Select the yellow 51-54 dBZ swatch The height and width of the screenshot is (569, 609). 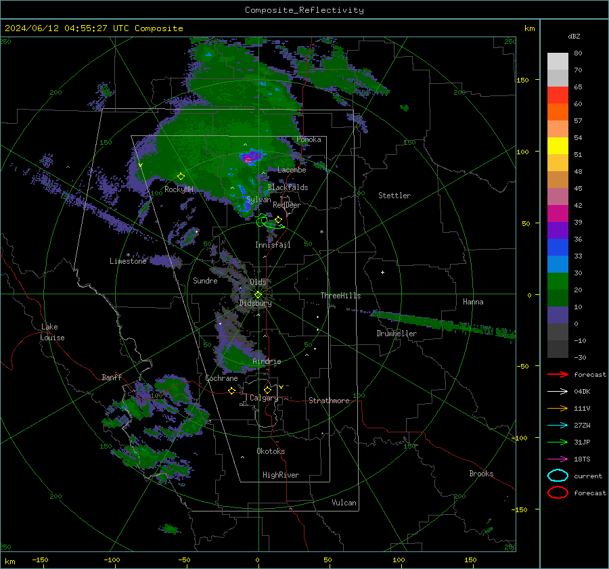(558, 146)
